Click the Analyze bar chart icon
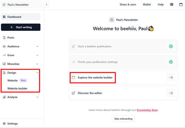 point(4,97)
